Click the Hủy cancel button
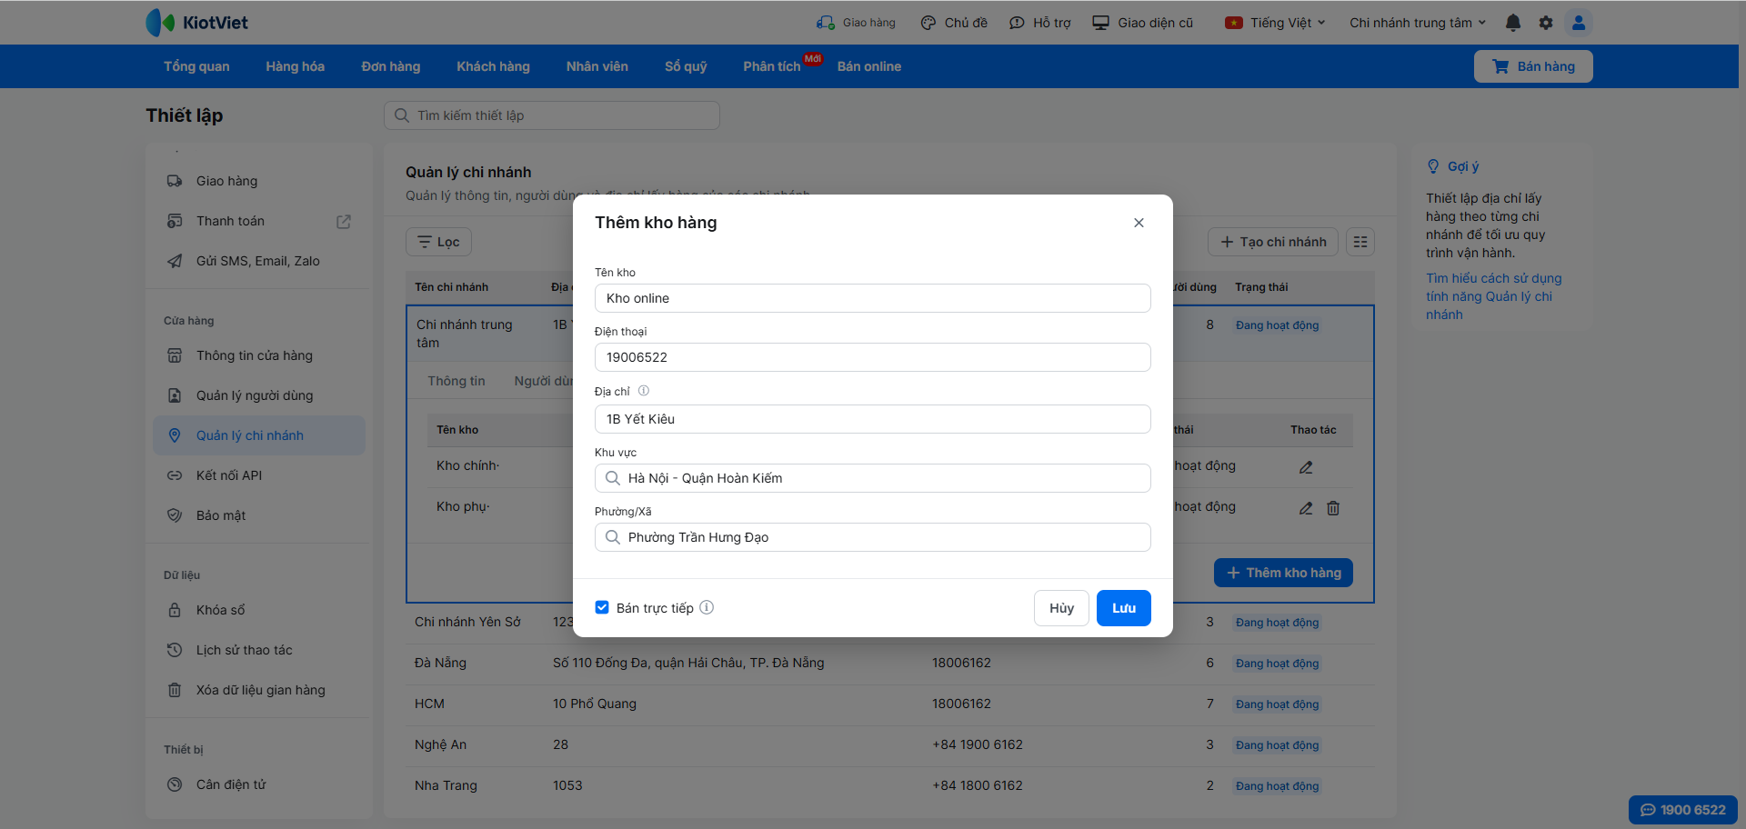Viewport: 1746px width, 829px height. click(1061, 608)
